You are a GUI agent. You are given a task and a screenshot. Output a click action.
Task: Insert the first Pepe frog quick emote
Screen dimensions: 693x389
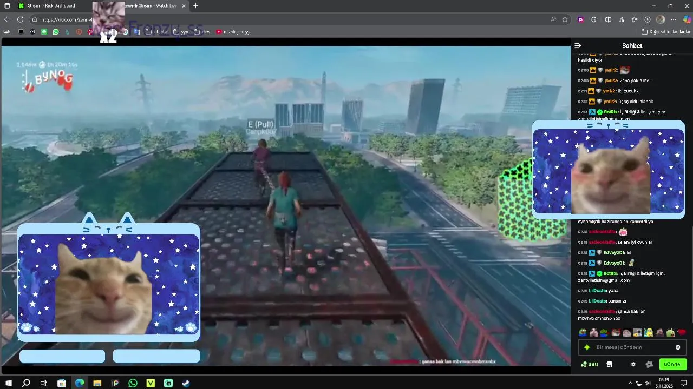click(583, 333)
